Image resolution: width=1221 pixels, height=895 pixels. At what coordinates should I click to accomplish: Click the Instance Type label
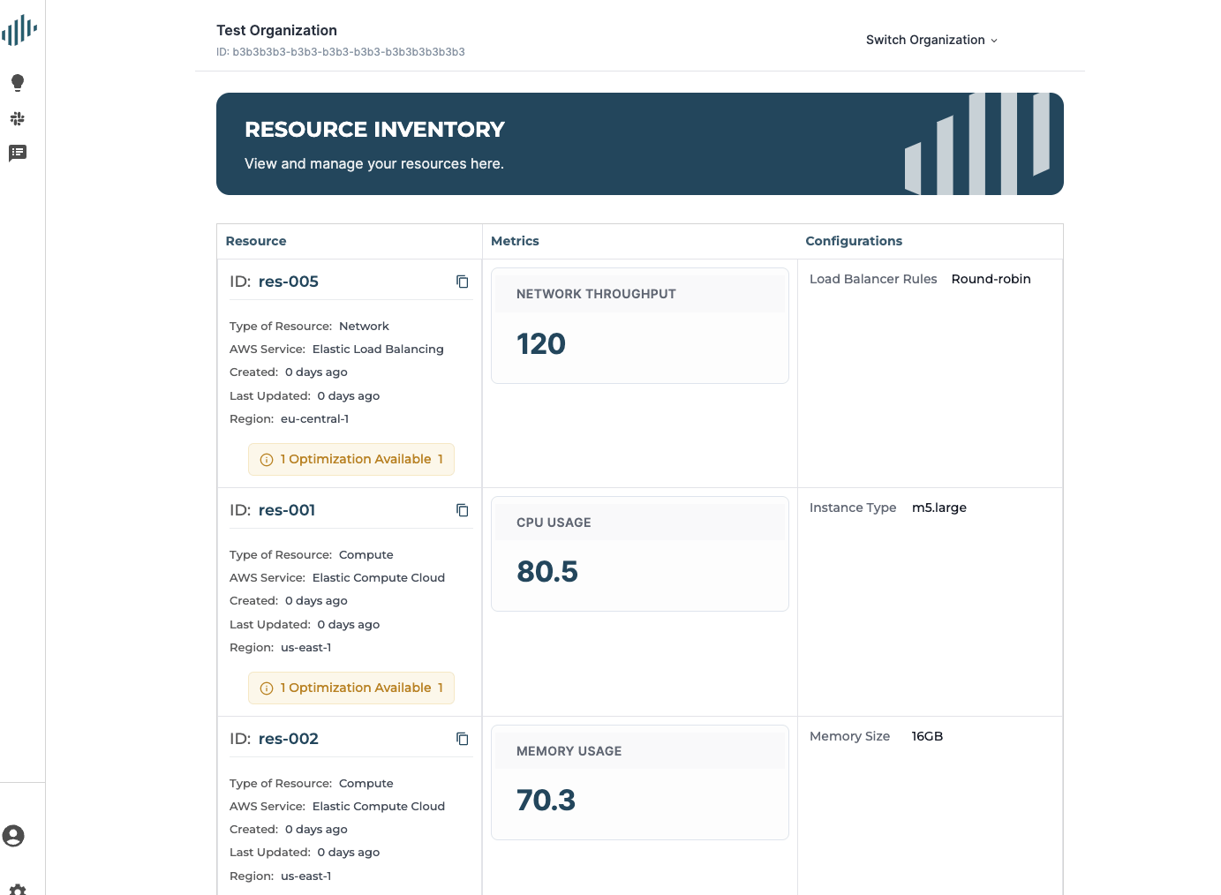point(853,508)
